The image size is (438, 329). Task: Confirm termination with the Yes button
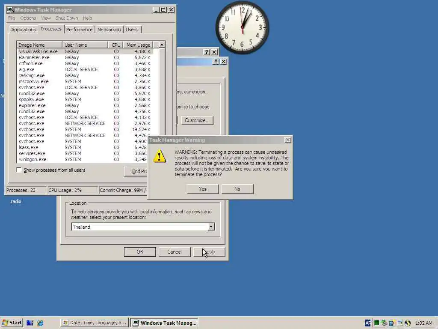pyautogui.click(x=202, y=189)
